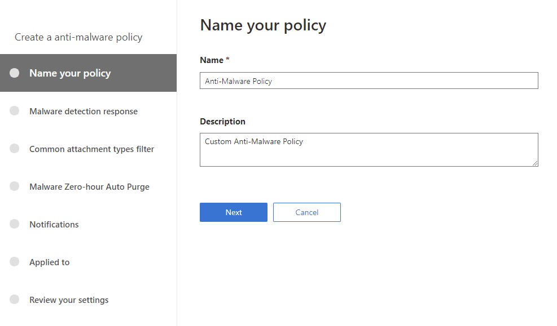Click the step circle next to Malware detection response
The image size is (557, 326).
coord(15,111)
